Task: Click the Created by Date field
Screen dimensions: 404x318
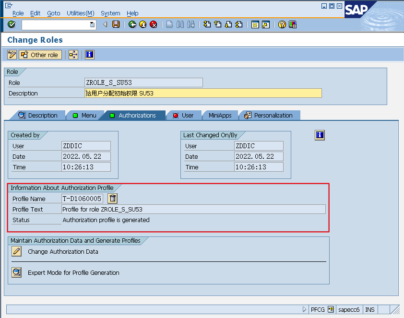Action: (86, 156)
